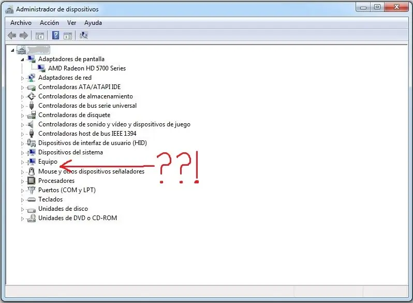The image size is (413, 303).
Task: Click the Teclados keyboard icon
Action: tap(32, 199)
